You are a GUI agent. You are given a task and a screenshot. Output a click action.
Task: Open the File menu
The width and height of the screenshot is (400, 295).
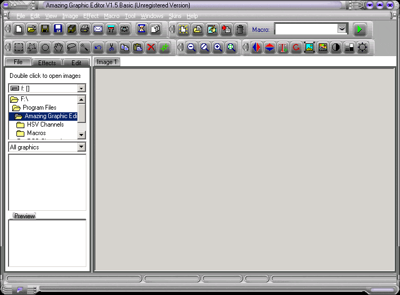click(x=21, y=16)
